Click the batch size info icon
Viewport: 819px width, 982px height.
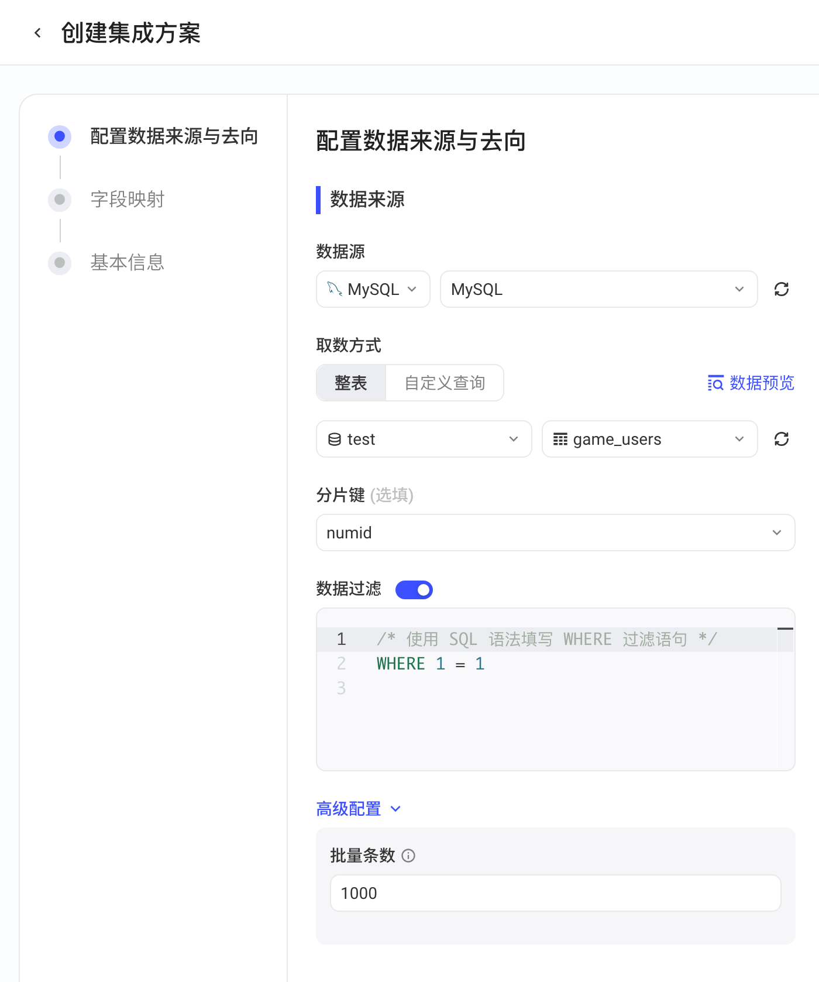pyautogui.click(x=409, y=856)
